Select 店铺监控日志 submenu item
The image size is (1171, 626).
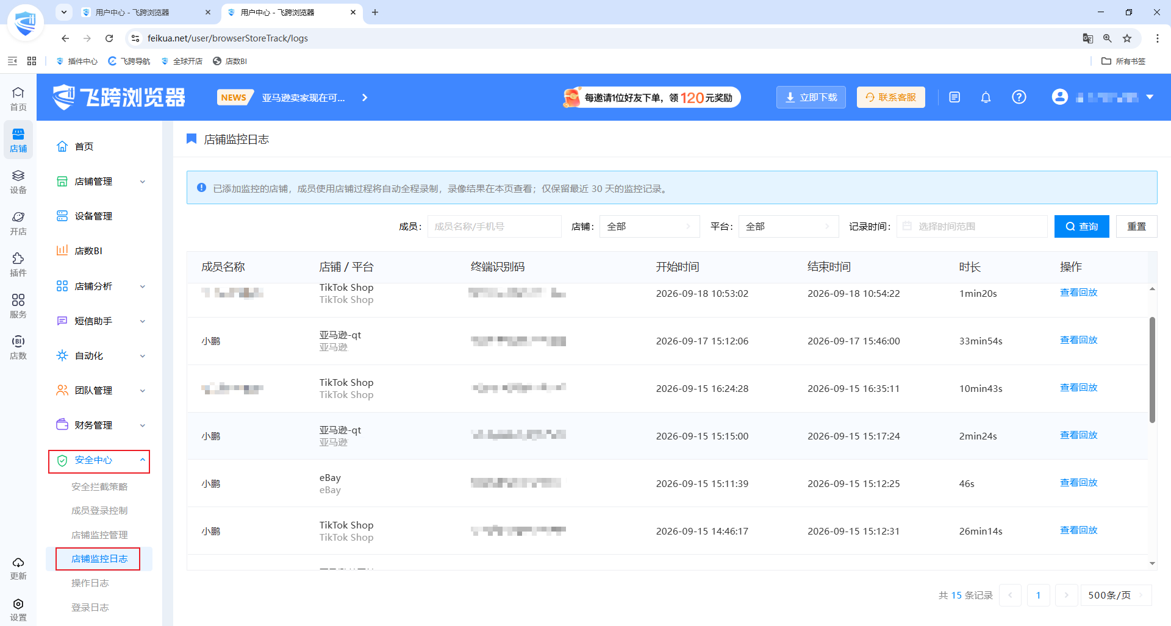[x=99, y=559]
